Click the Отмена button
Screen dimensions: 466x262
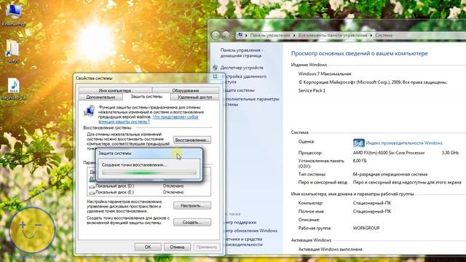177,247
